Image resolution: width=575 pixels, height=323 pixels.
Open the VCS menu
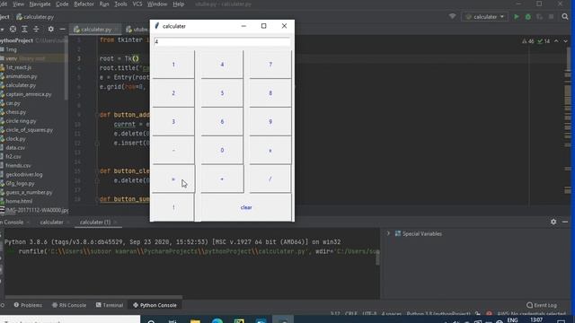point(137,4)
